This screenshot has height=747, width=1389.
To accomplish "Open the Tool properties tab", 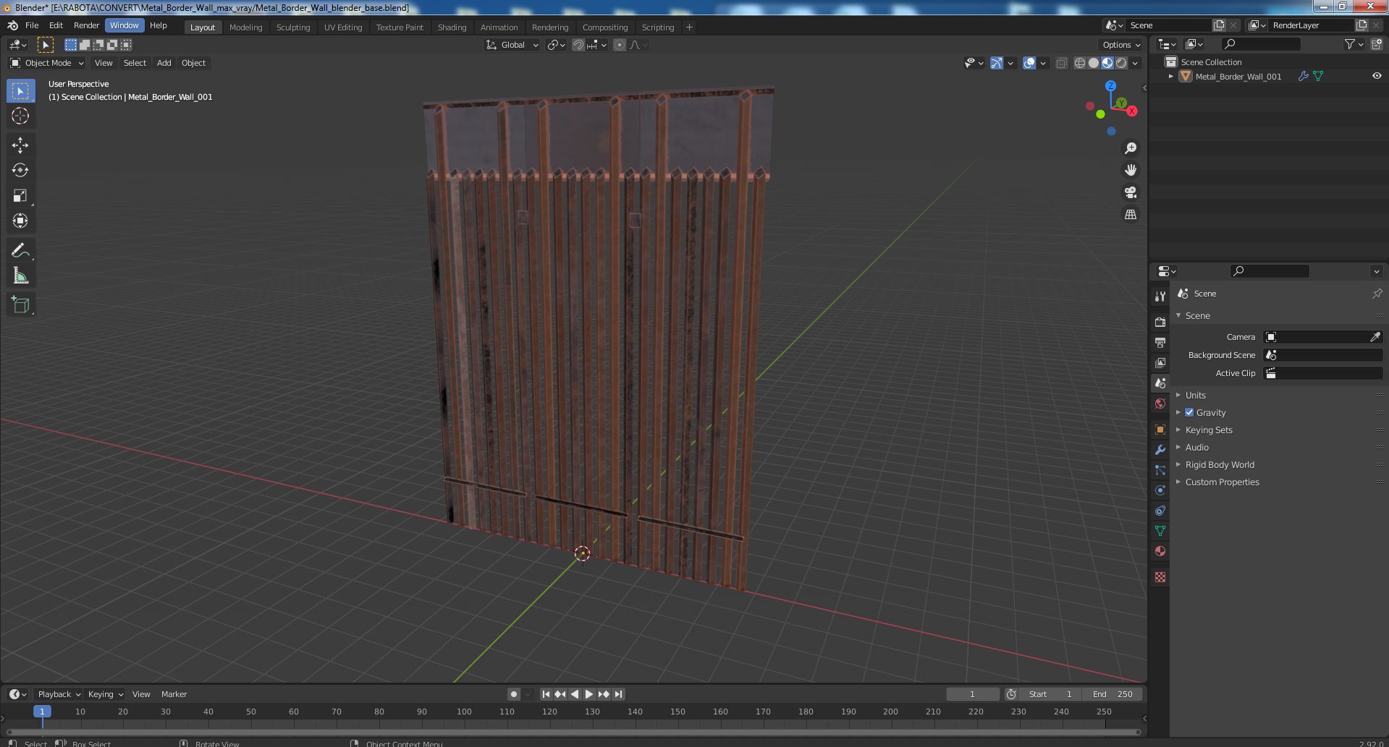I will pos(1160,296).
